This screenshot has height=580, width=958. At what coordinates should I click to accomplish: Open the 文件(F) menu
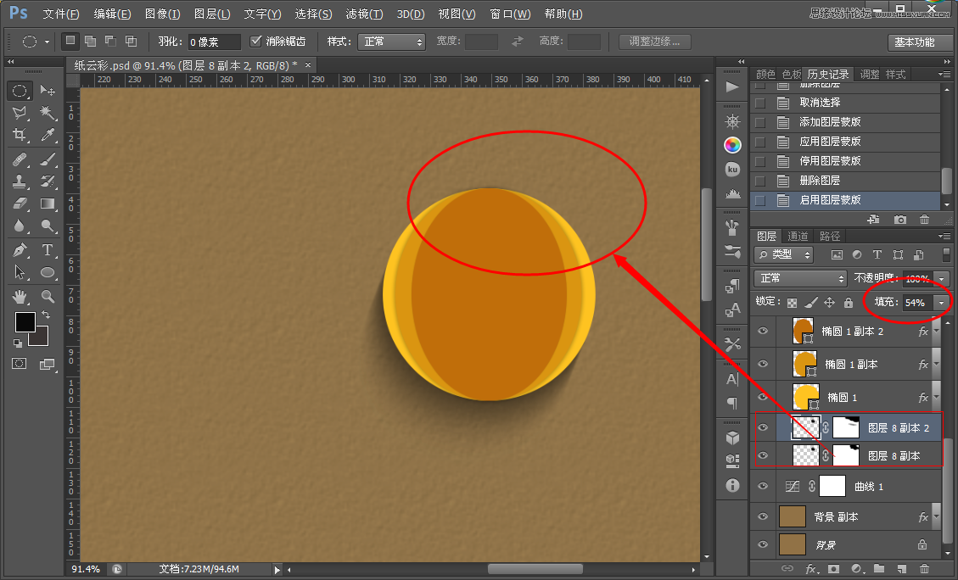tap(61, 14)
